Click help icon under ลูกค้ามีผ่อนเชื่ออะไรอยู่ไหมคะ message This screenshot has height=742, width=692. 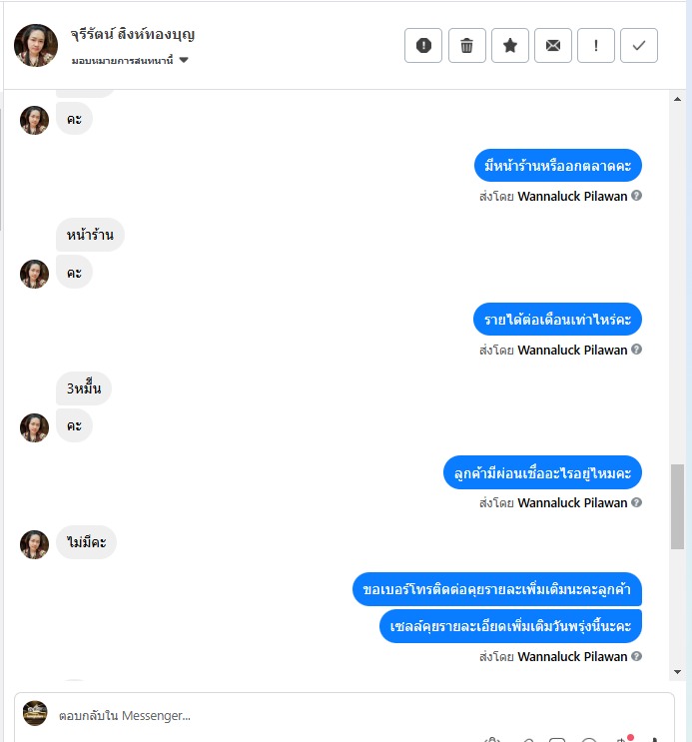(x=637, y=502)
